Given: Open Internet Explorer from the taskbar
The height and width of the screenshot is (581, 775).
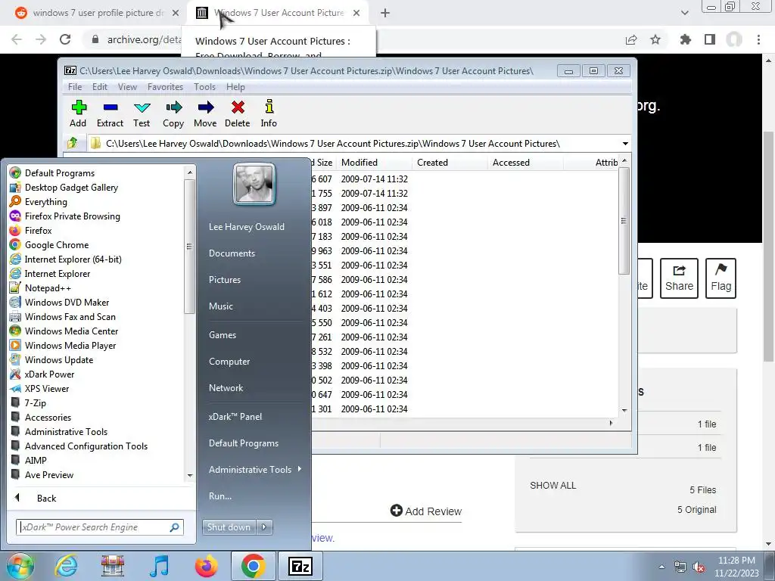Looking at the screenshot, I should coord(67,566).
